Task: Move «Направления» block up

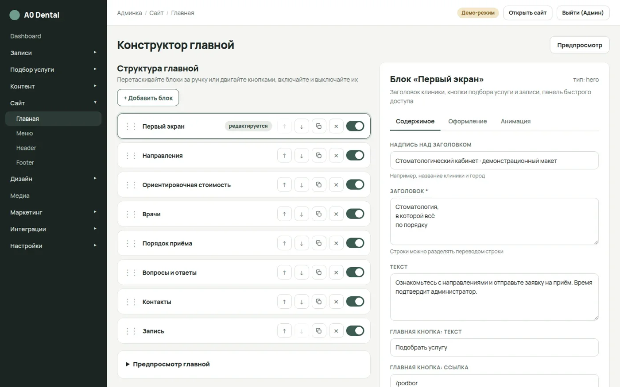Action: [284, 156]
